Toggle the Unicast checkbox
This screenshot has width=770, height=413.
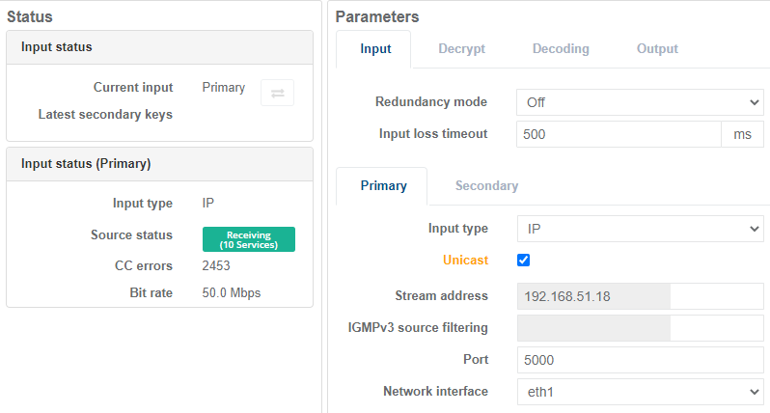coord(524,260)
